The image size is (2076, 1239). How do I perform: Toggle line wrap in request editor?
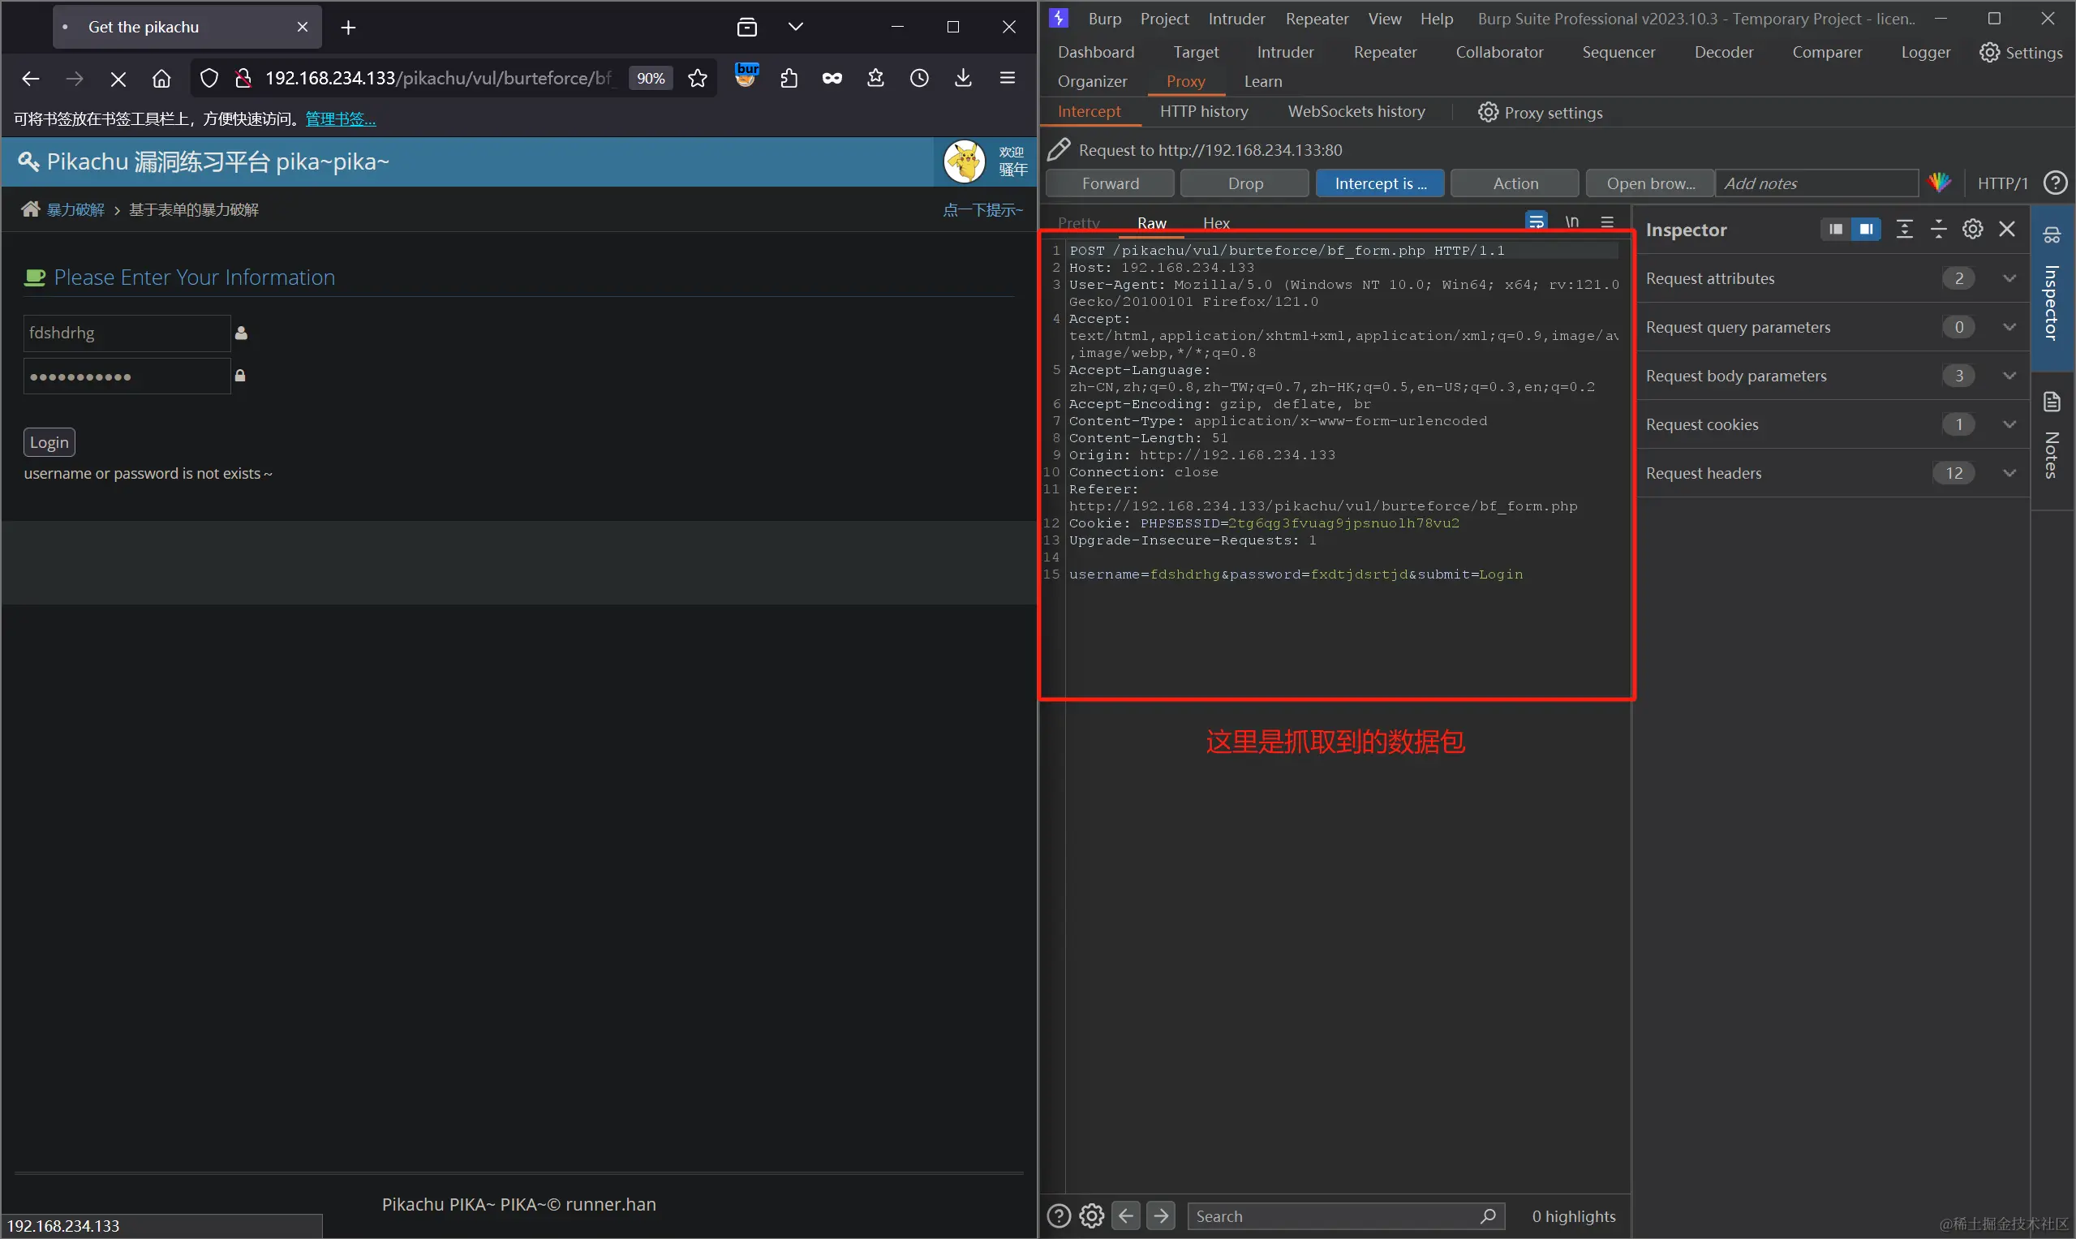1536,222
